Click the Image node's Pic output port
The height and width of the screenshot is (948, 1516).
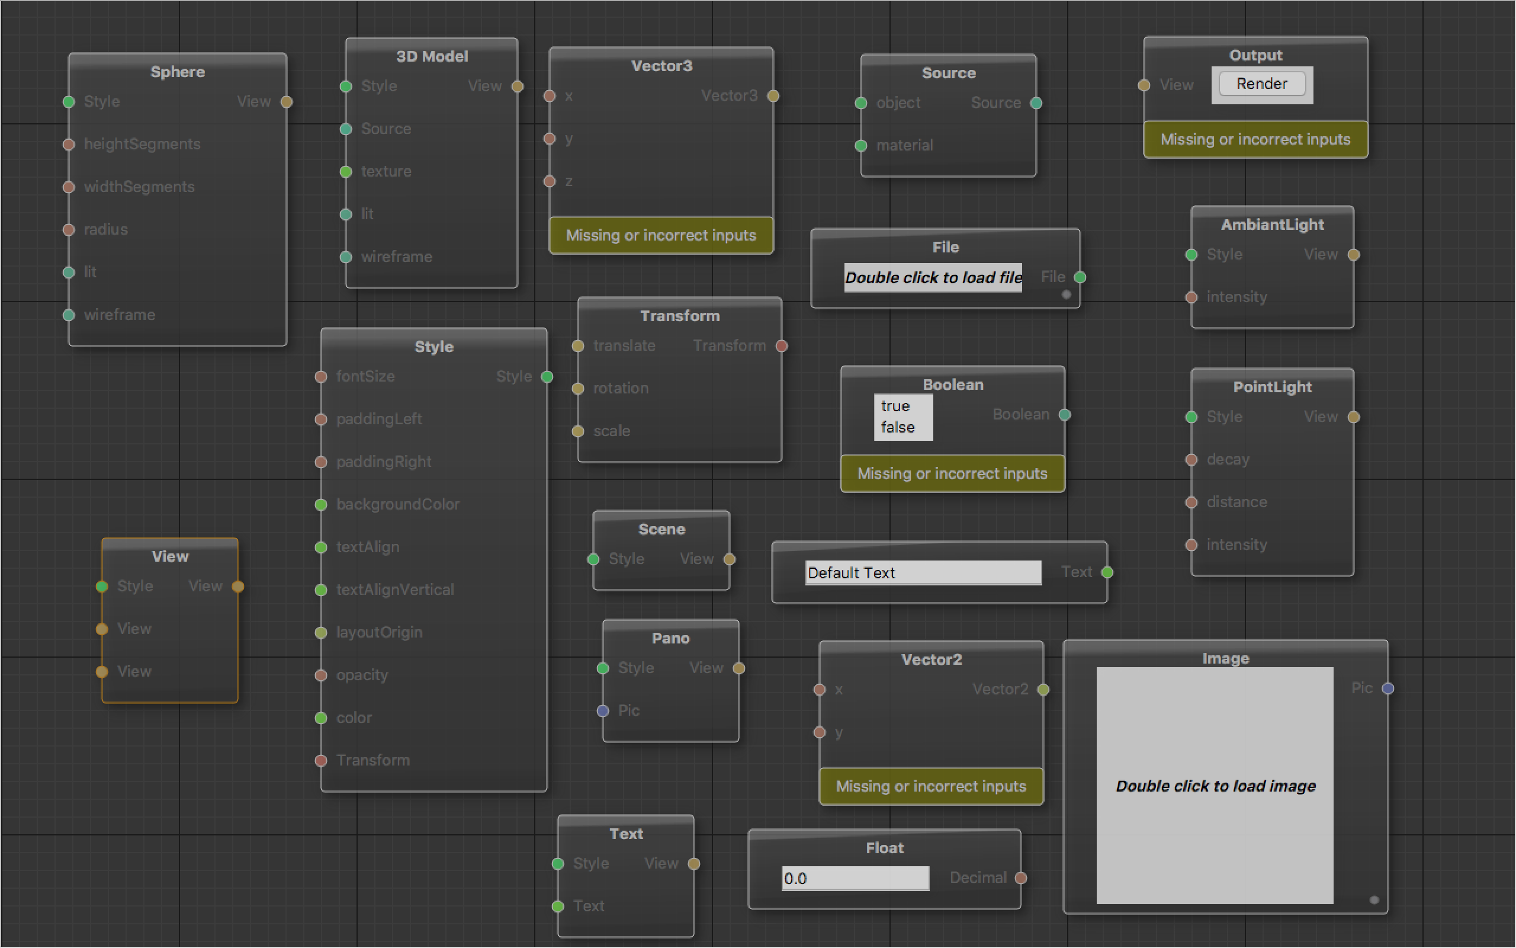tap(1387, 688)
